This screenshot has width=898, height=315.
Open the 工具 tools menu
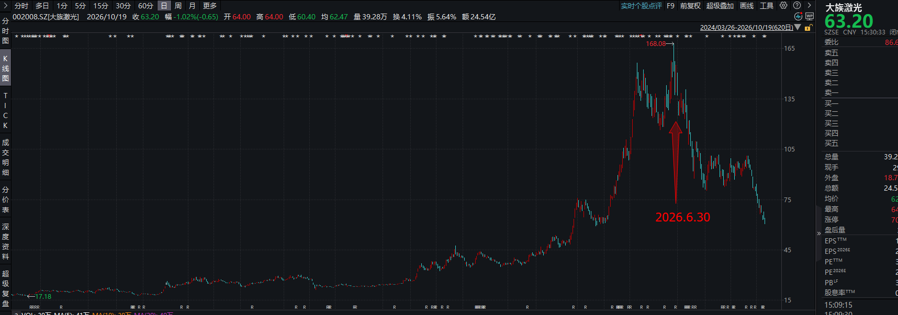coord(767,6)
